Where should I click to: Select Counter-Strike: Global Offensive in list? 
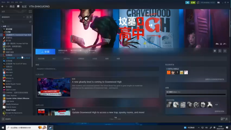pos(16,98)
